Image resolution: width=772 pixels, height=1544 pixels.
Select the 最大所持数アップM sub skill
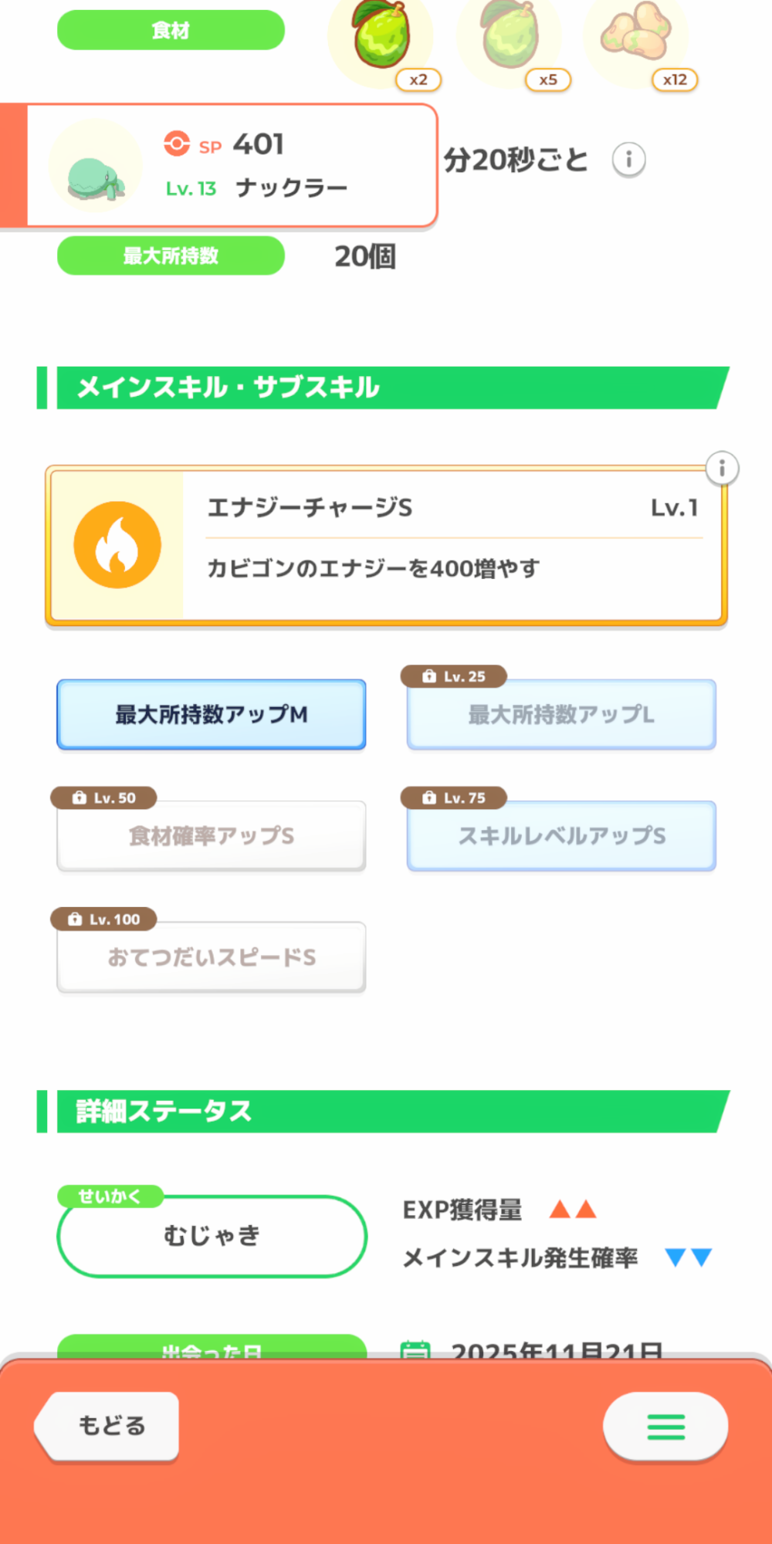click(212, 714)
